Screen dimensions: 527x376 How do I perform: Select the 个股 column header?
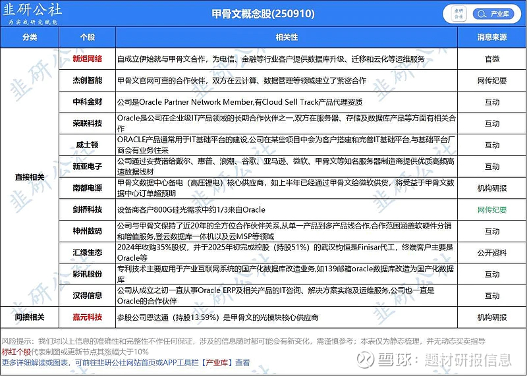click(x=88, y=38)
